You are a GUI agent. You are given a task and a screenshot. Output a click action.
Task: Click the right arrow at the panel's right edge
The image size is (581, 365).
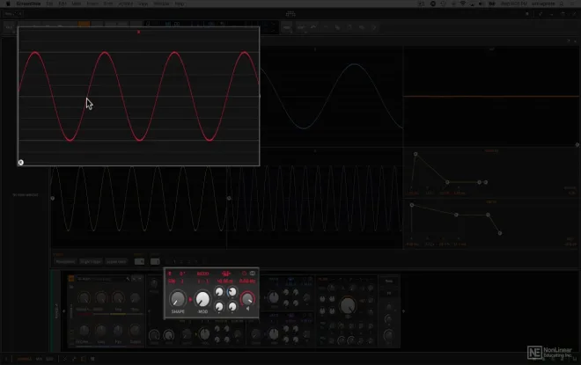403,311
